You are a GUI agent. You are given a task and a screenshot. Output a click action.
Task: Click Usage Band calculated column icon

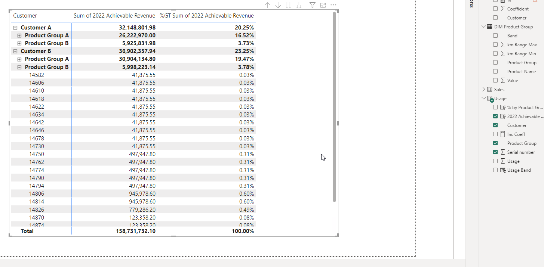[503, 170]
